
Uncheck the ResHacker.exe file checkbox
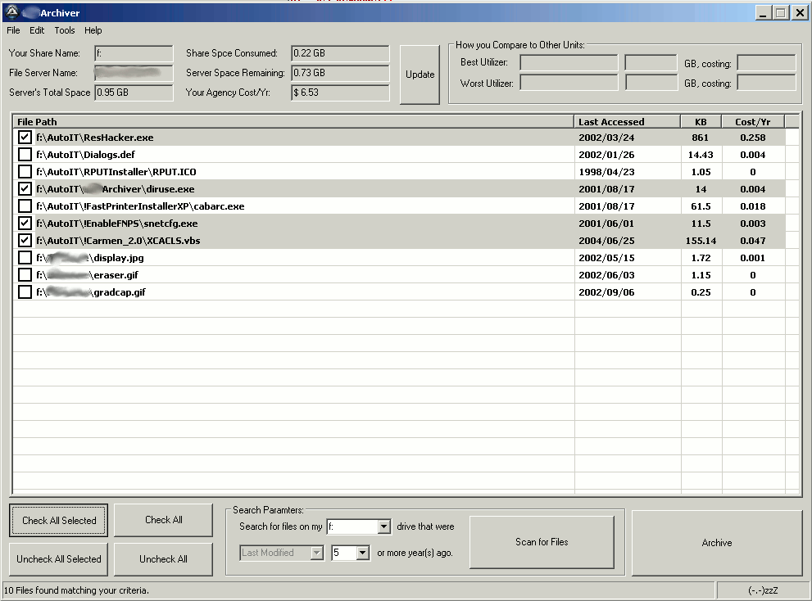pyautogui.click(x=25, y=138)
